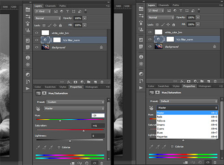Create new adjustment layer icon in left screenshot
This screenshot has height=165, width=224.
pos(82,82)
